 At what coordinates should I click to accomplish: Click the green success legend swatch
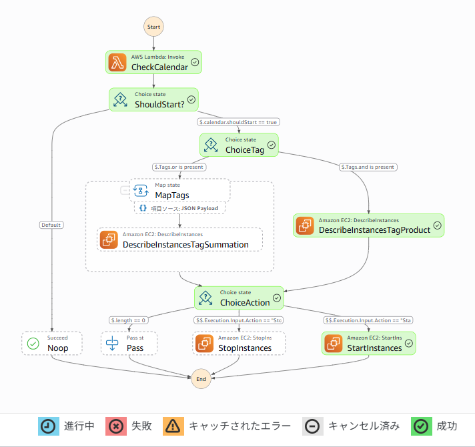point(421,426)
